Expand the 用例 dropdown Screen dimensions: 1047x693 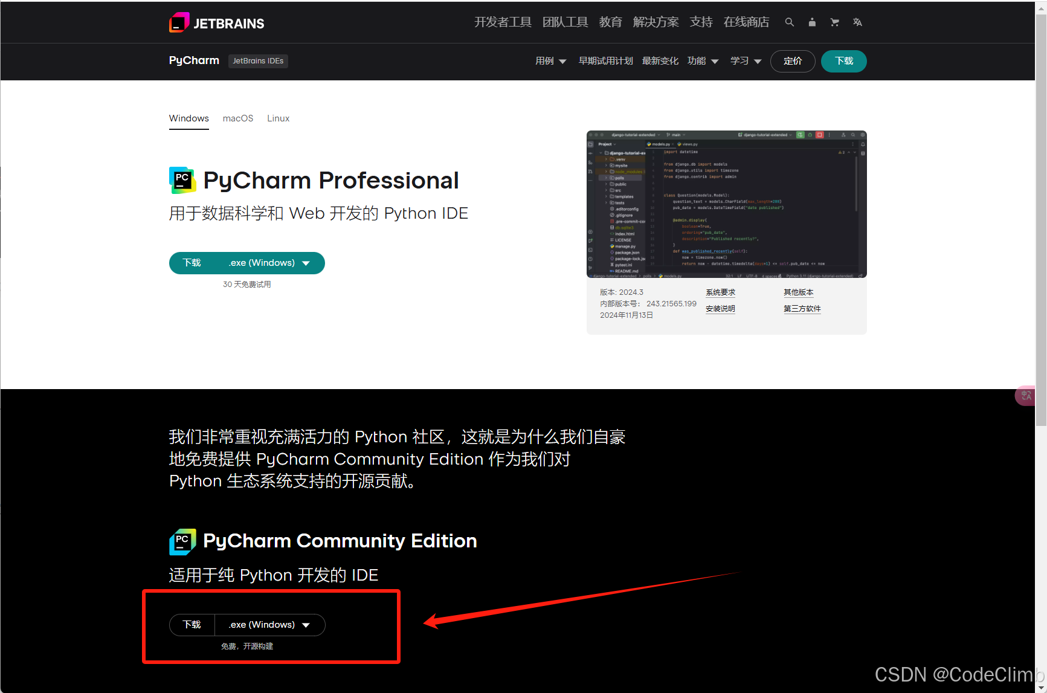tap(550, 61)
